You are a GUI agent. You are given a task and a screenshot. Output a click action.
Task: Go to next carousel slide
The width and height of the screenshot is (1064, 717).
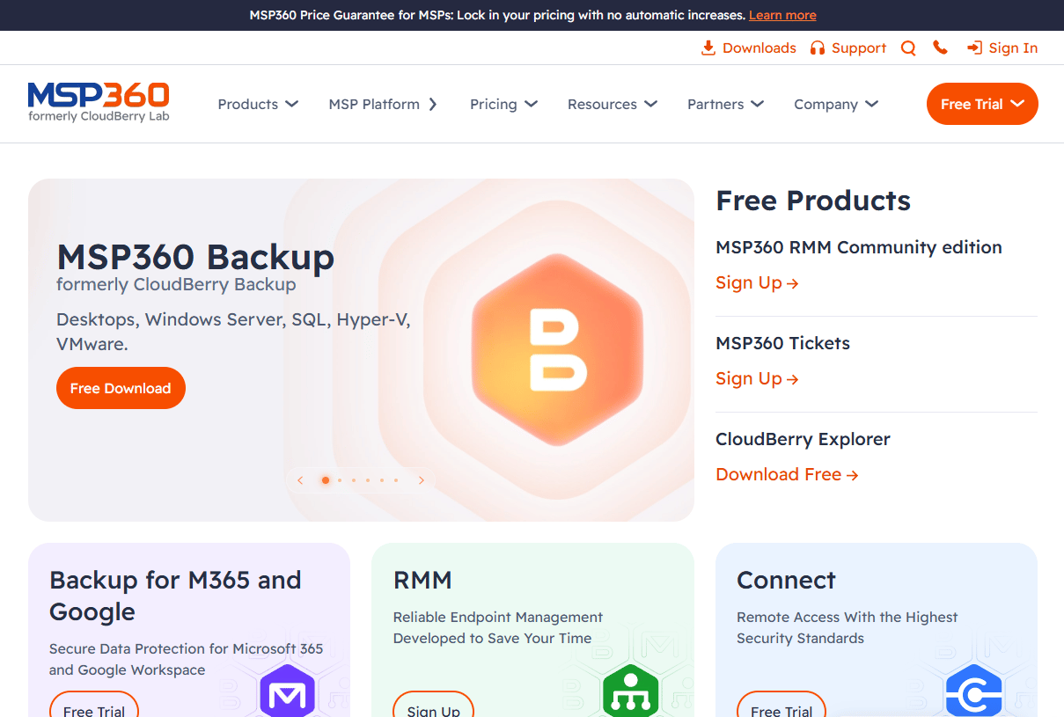[422, 480]
